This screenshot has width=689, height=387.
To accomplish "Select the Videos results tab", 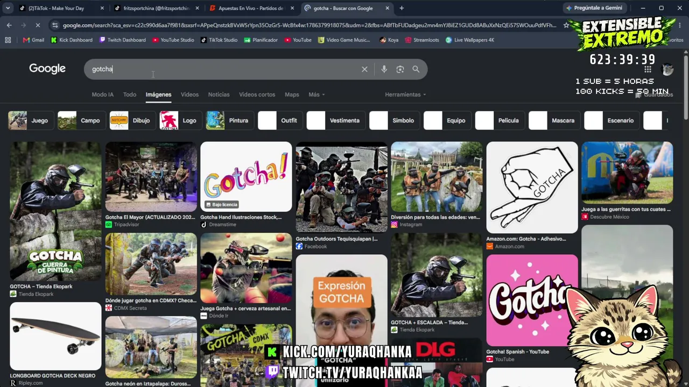I will (x=189, y=95).
